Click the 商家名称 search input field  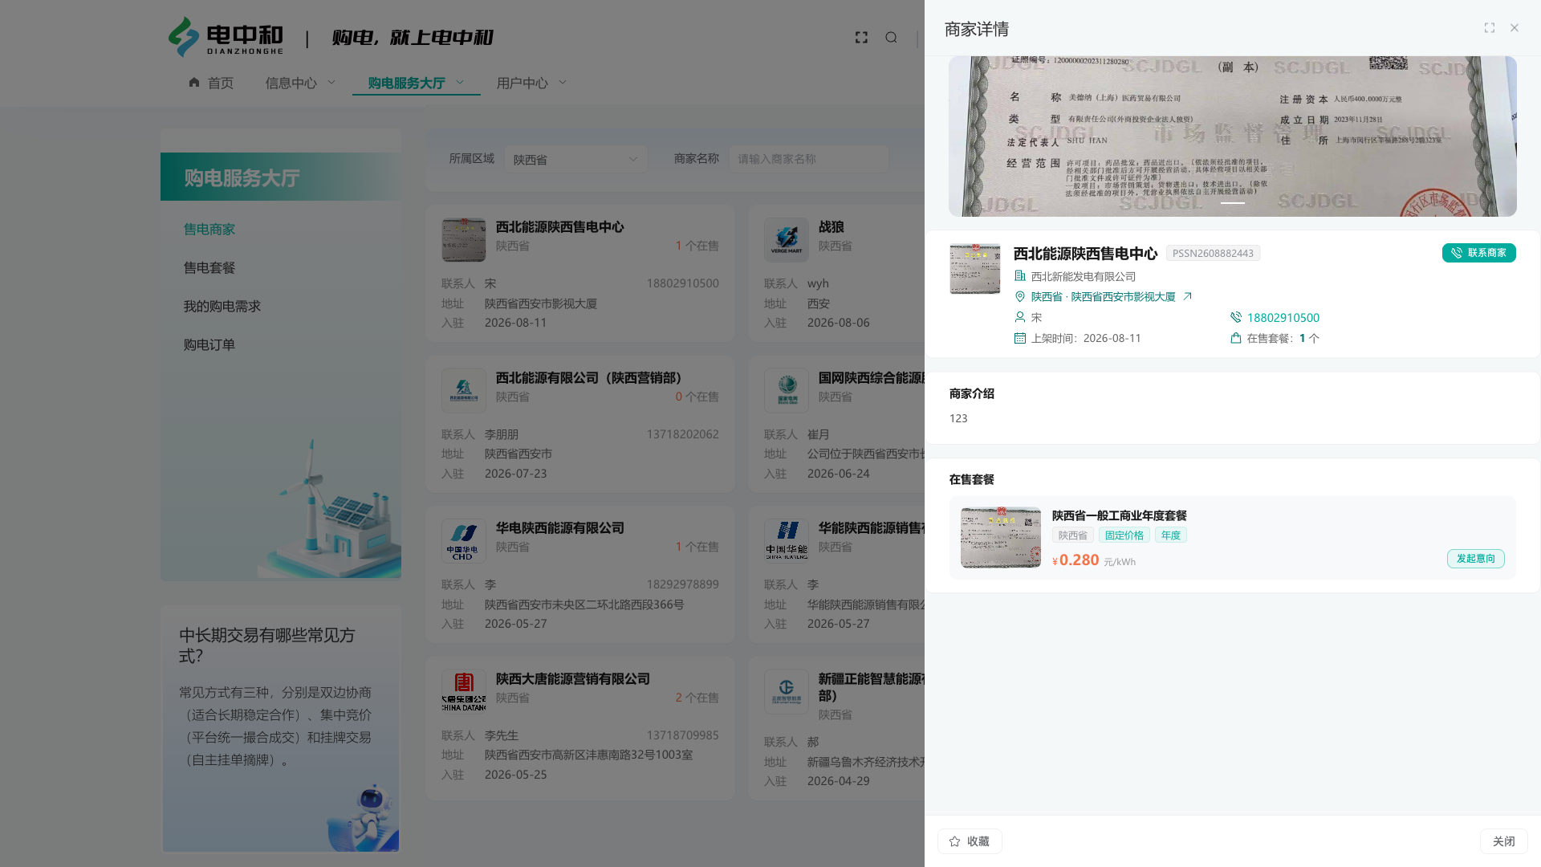808,159
